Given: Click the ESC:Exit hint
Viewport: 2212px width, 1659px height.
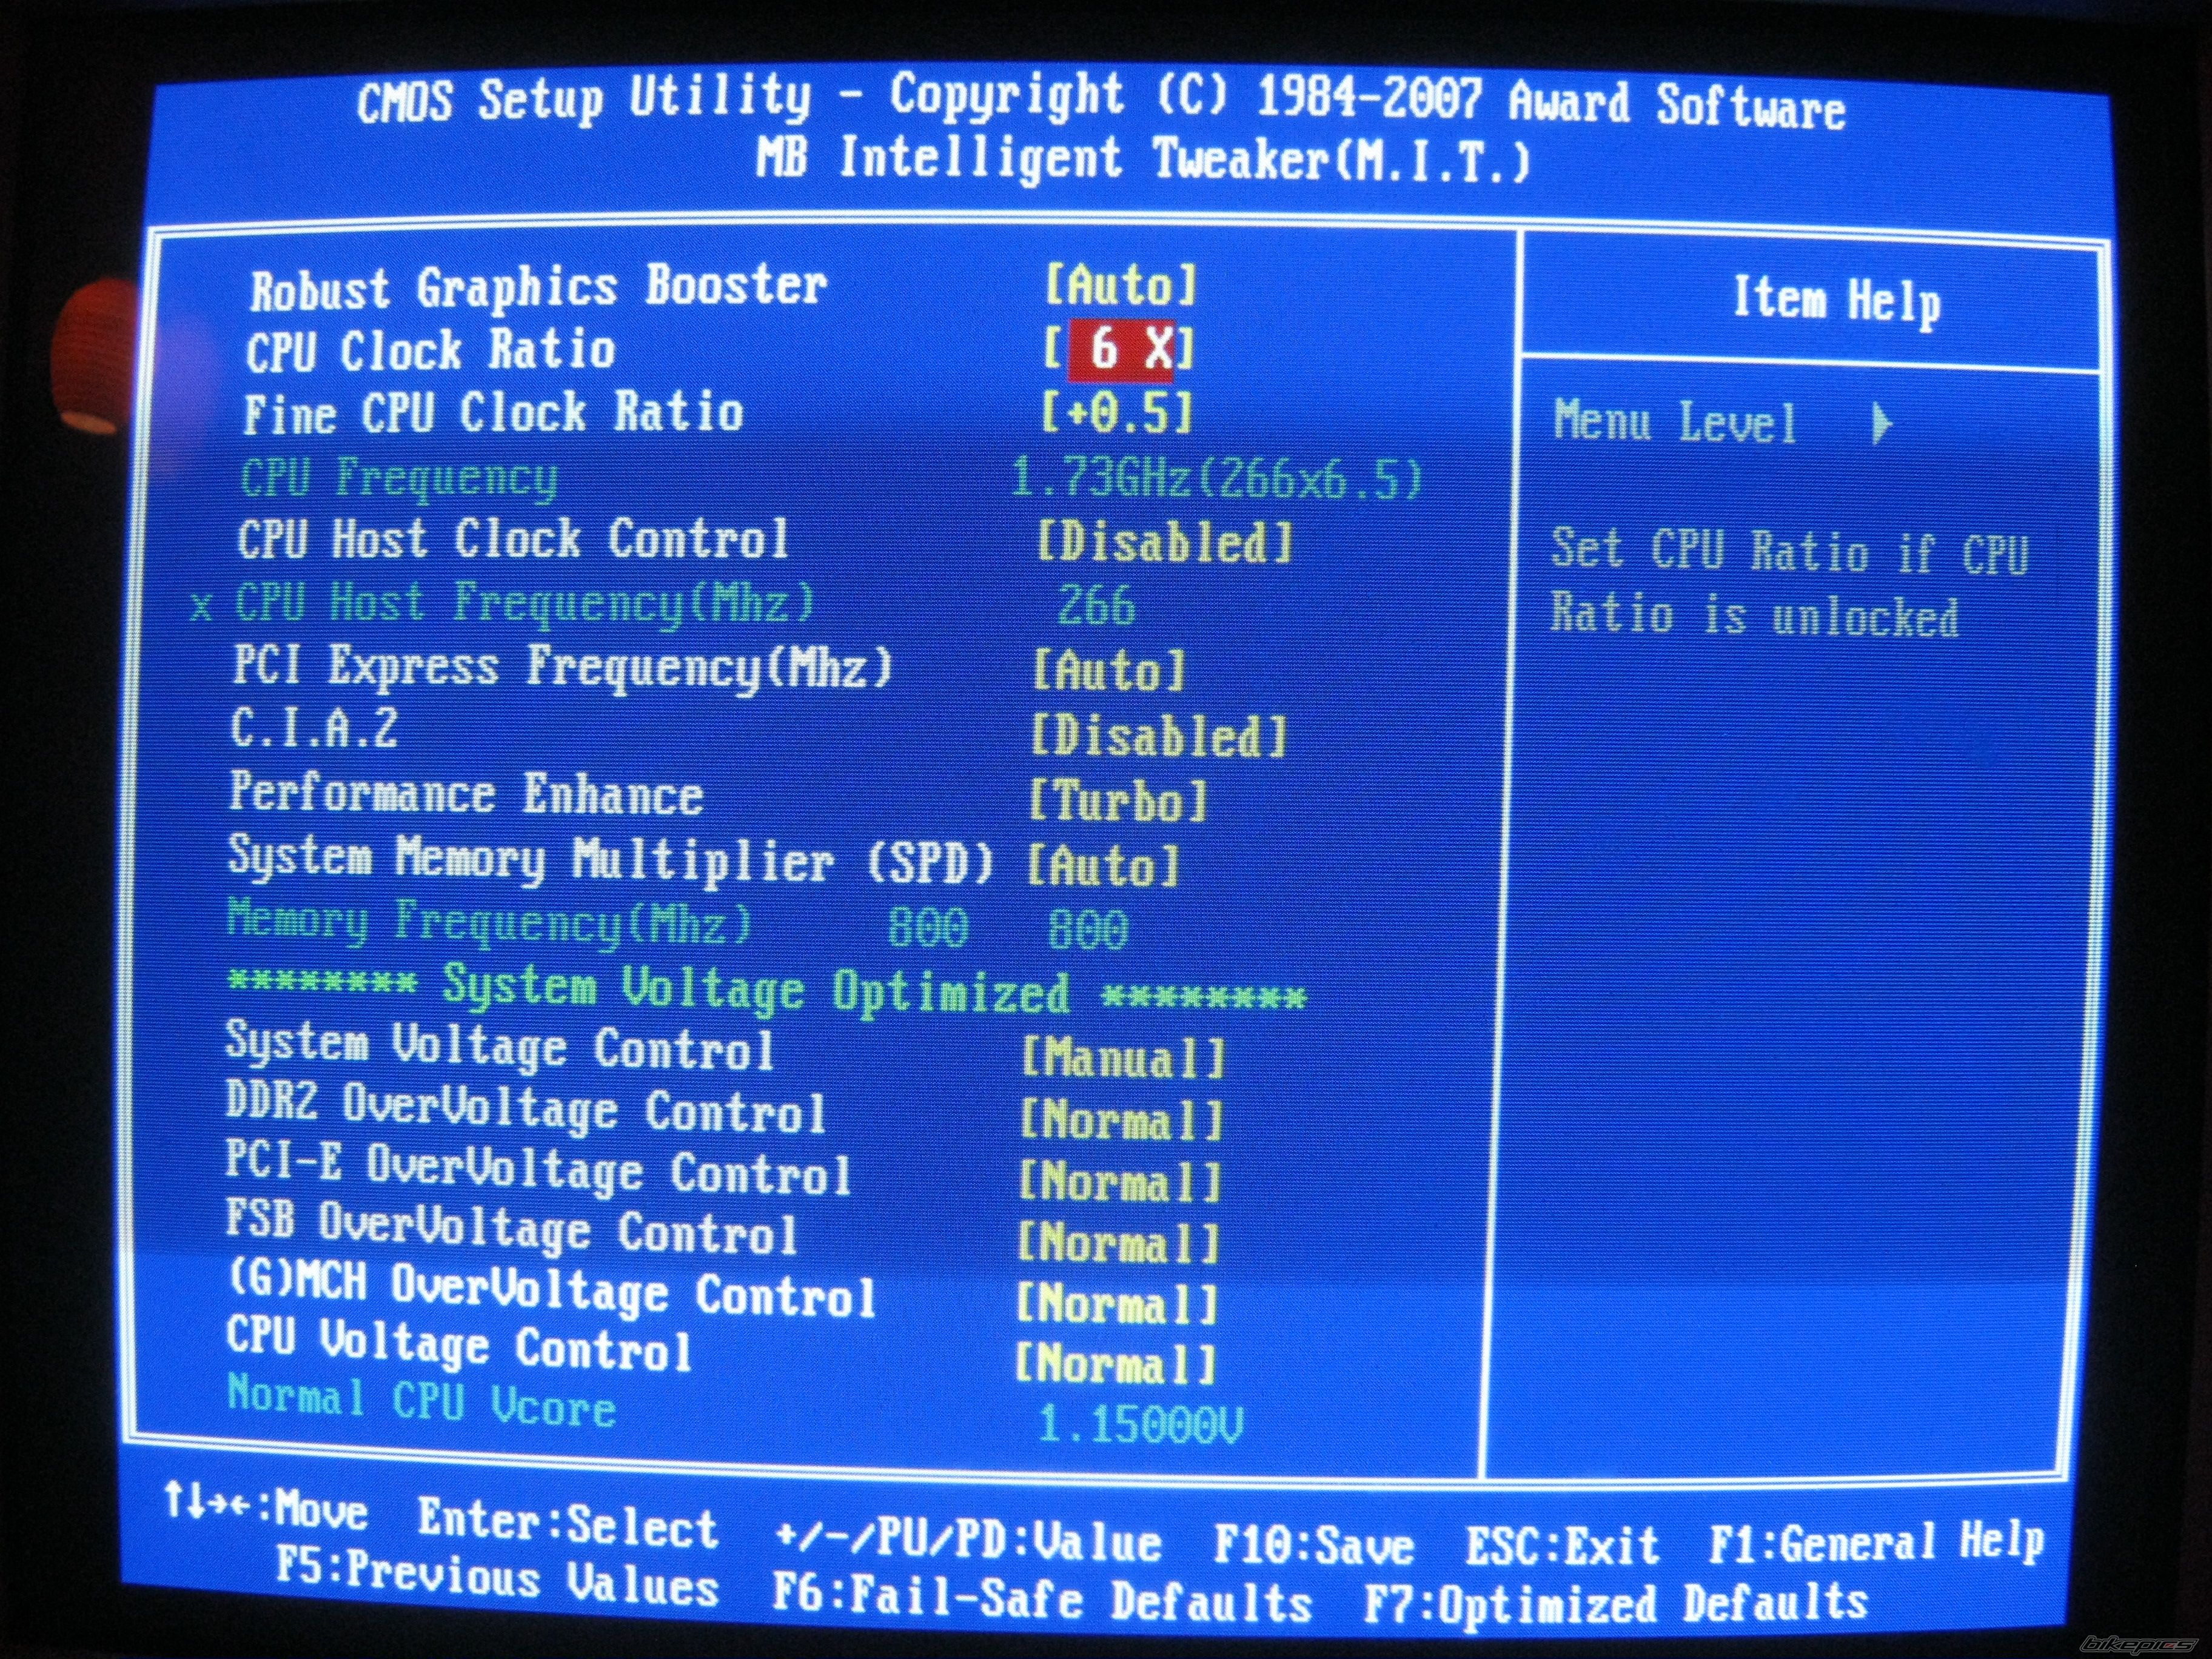Looking at the screenshot, I should (1563, 1546).
